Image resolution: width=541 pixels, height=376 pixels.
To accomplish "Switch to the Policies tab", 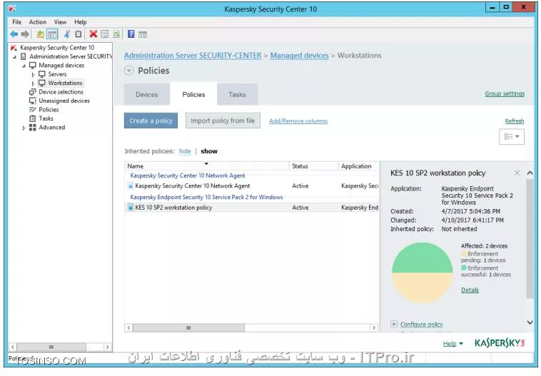I will pos(193,94).
